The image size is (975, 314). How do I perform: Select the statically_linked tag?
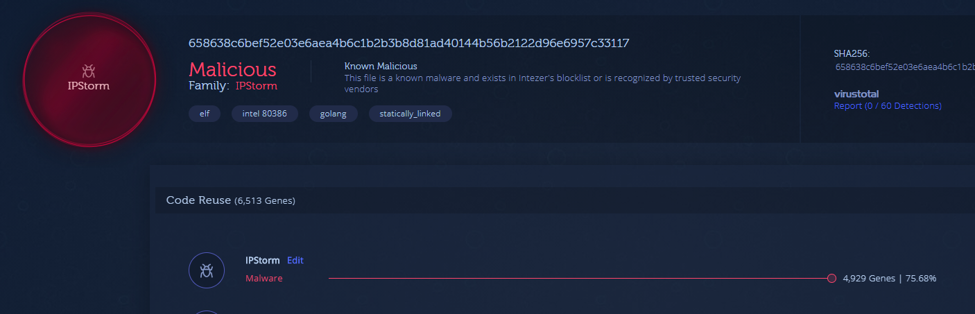410,114
